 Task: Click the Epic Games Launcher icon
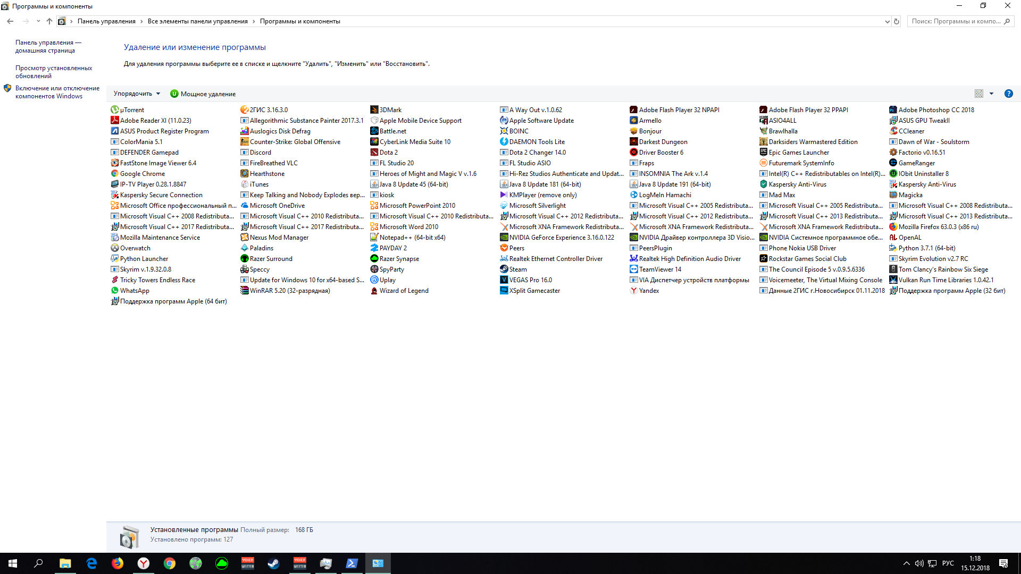[x=763, y=153]
